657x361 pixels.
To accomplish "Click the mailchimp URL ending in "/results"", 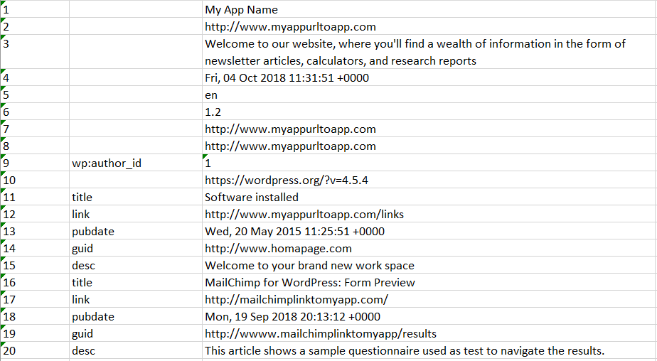I will coord(321,334).
